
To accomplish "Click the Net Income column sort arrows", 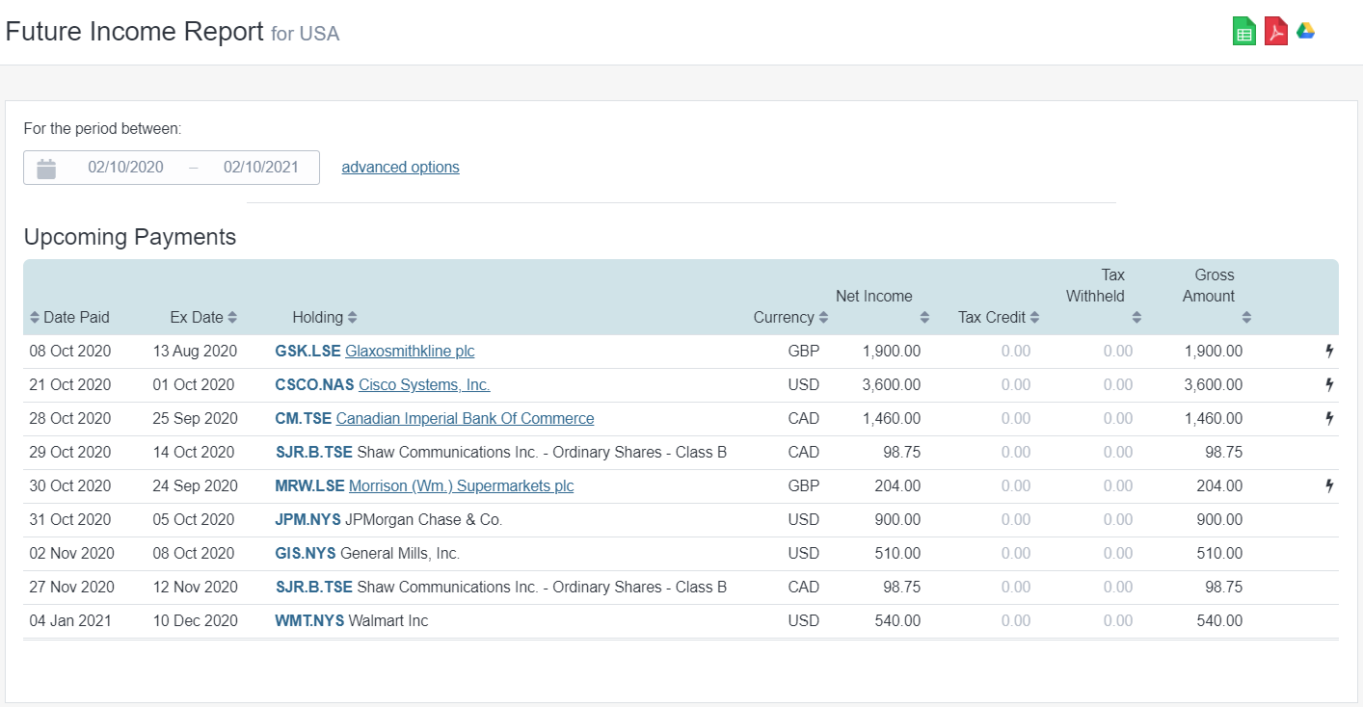I will pyautogui.click(x=923, y=317).
